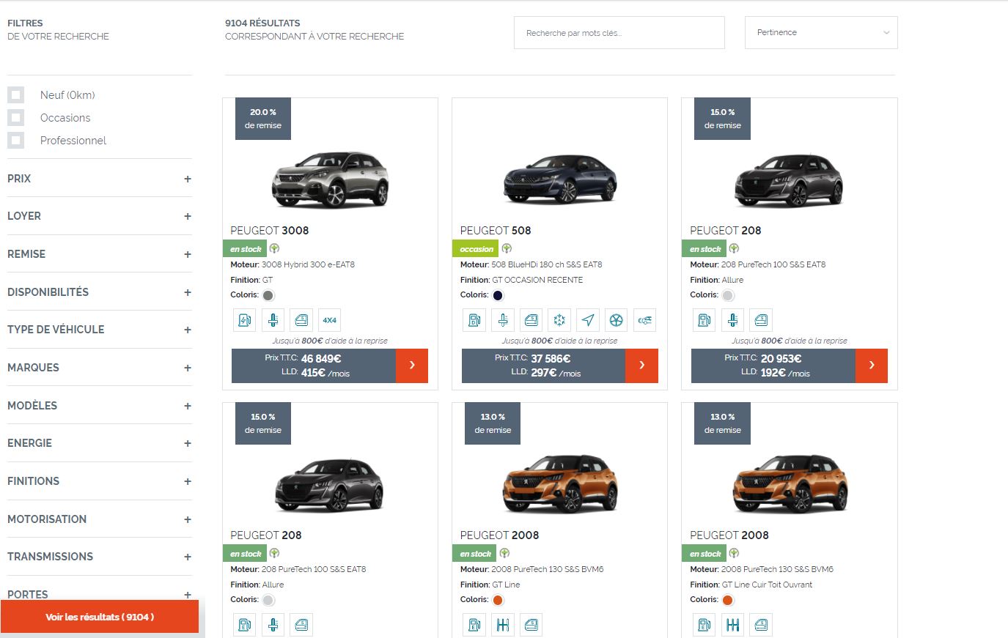Expand the REMISE filter section

click(x=100, y=254)
